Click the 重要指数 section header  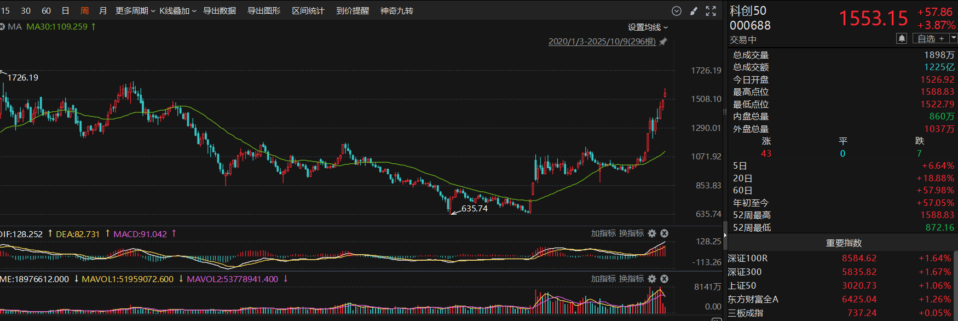(x=844, y=243)
